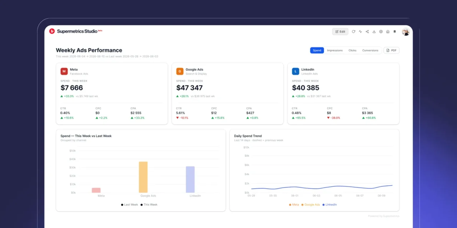457x228 pixels.
Task: Click the Powered by Supermetrics footer text
Action: [x=384, y=216]
